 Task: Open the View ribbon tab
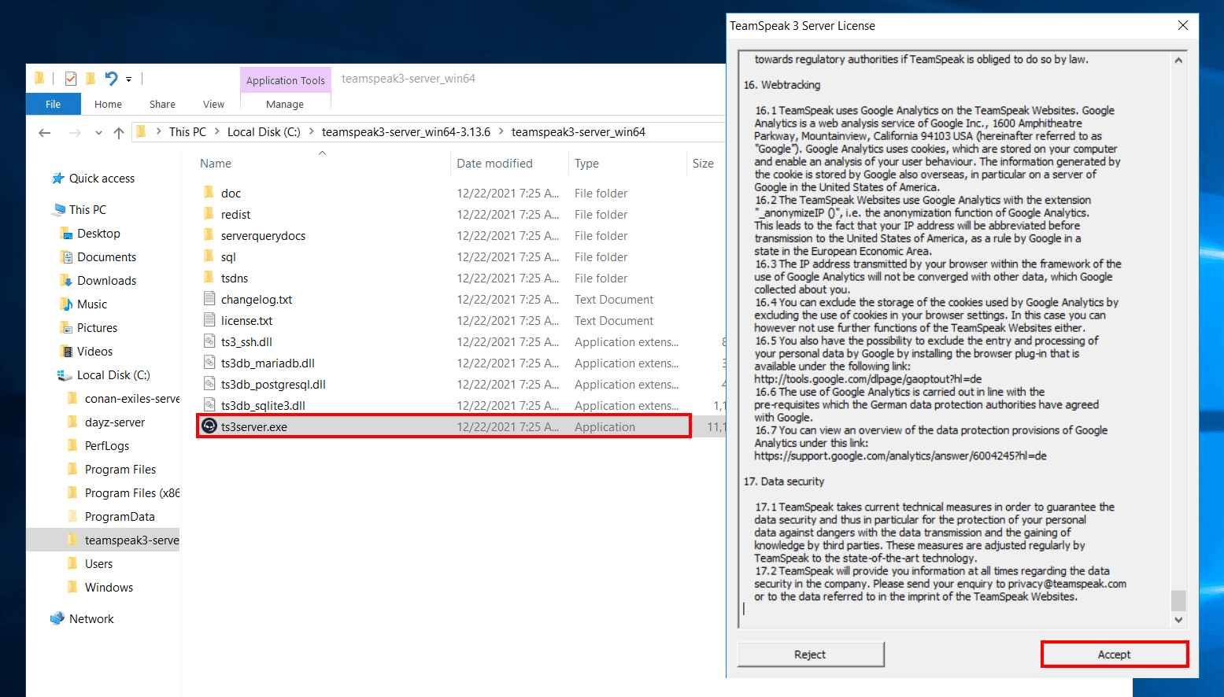(213, 104)
